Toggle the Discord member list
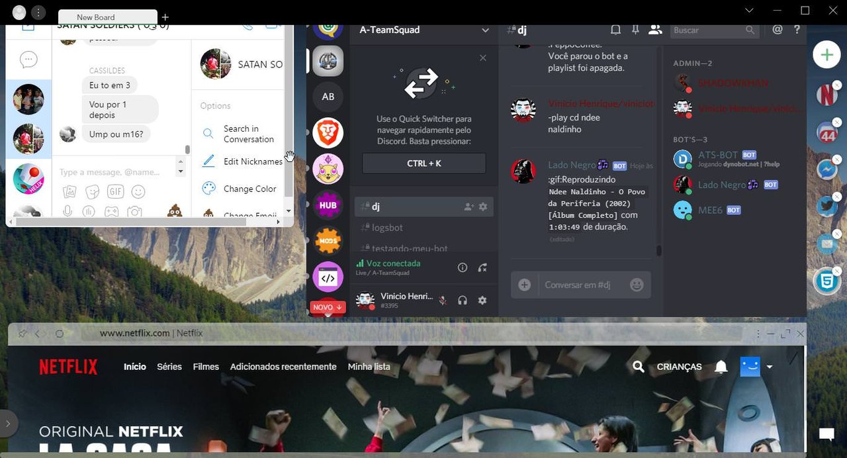847x458 pixels. click(x=655, y=30)
